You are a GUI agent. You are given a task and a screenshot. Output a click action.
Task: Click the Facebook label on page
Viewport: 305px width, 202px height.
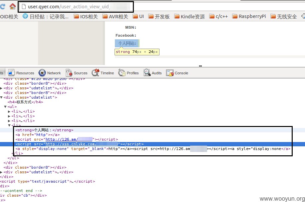pos(126,35)
